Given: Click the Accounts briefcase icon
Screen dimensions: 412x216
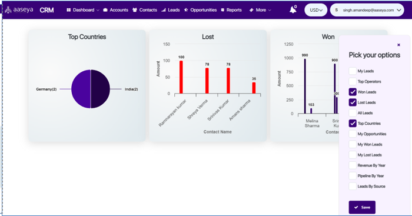Looking at the screenshot, I should click(x=105, y=10).
